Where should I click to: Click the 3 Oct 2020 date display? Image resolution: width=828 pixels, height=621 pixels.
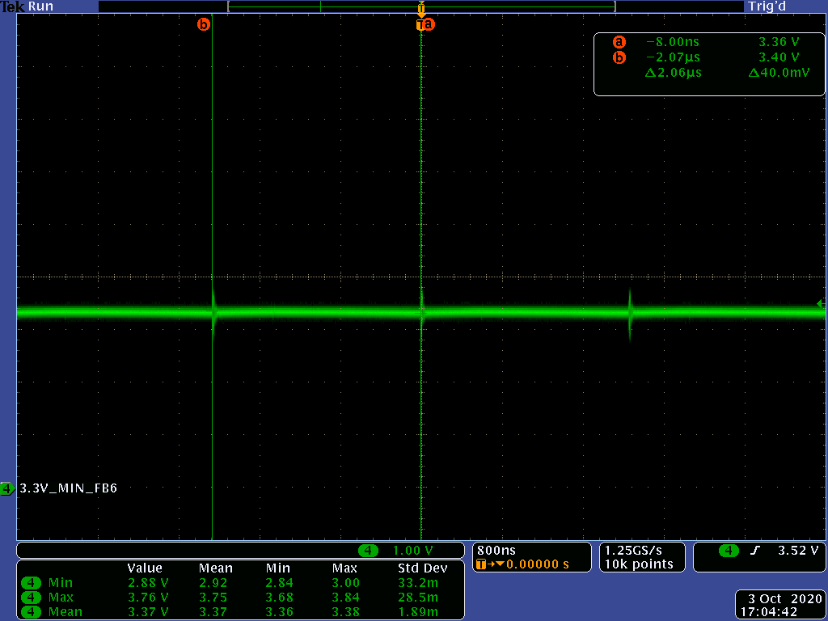tap(785, 599)
